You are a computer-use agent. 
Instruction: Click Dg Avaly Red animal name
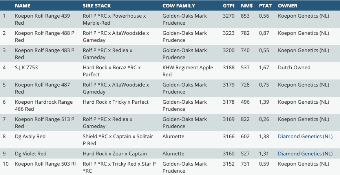(30, 136)
